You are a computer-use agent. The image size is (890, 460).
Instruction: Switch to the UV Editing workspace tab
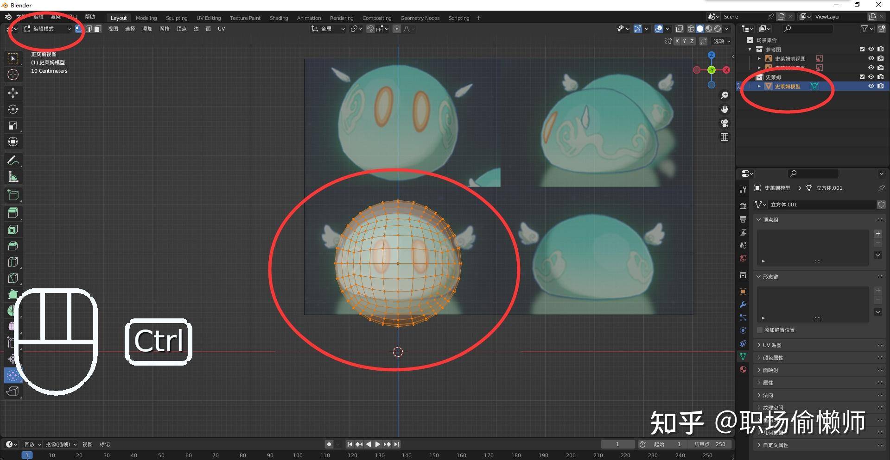click(x=209, y=18)
